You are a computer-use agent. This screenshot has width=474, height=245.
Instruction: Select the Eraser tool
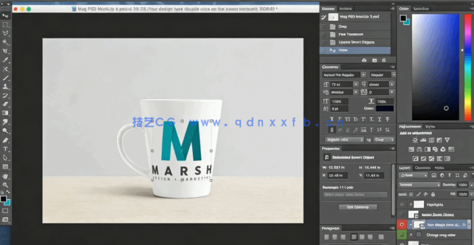(5, 104)
